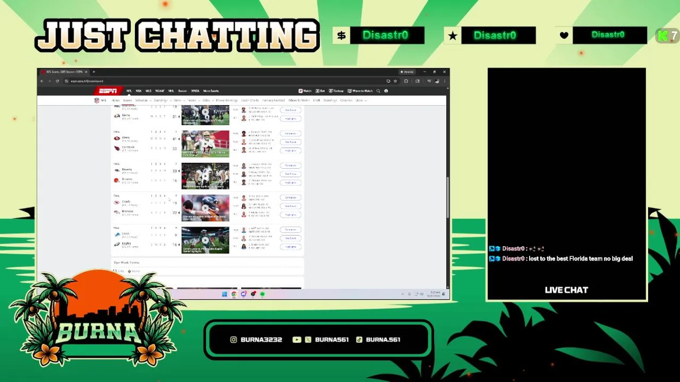
Task: Click the browser page vertical scrollbar
Action: (448, 196)
